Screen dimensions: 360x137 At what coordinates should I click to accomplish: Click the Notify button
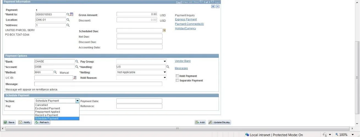click(x=25, y=122)
